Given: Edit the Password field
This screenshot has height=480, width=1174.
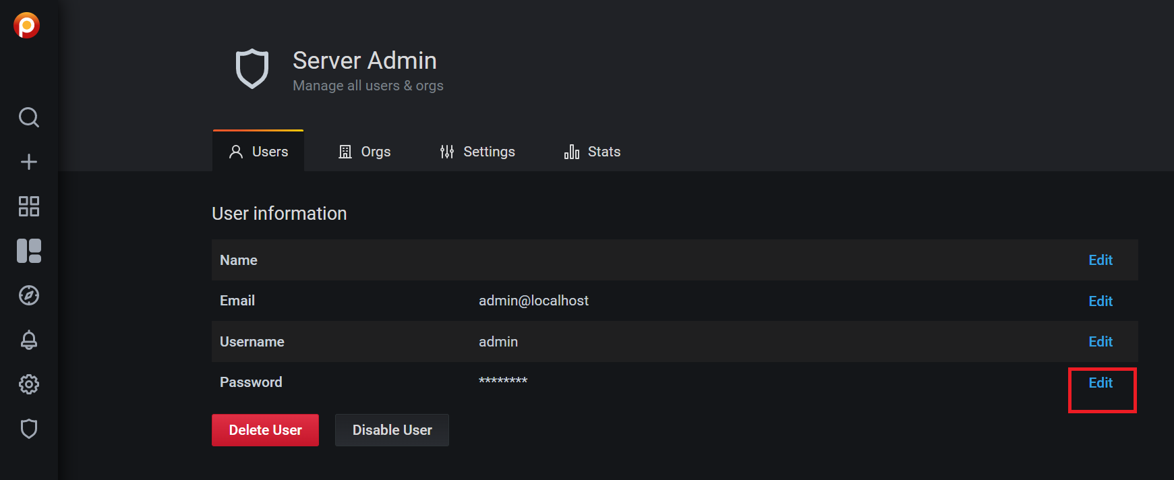Looking at the screenshot, I should tap(1100, 383).
